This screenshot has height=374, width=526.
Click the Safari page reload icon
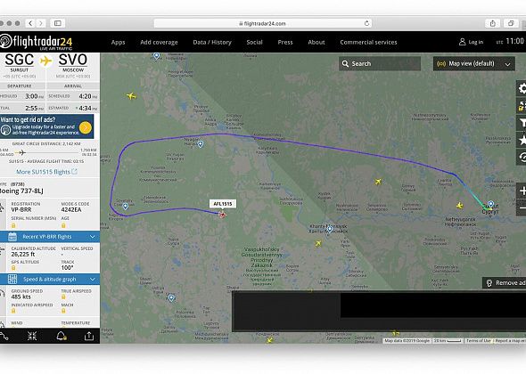366,23
